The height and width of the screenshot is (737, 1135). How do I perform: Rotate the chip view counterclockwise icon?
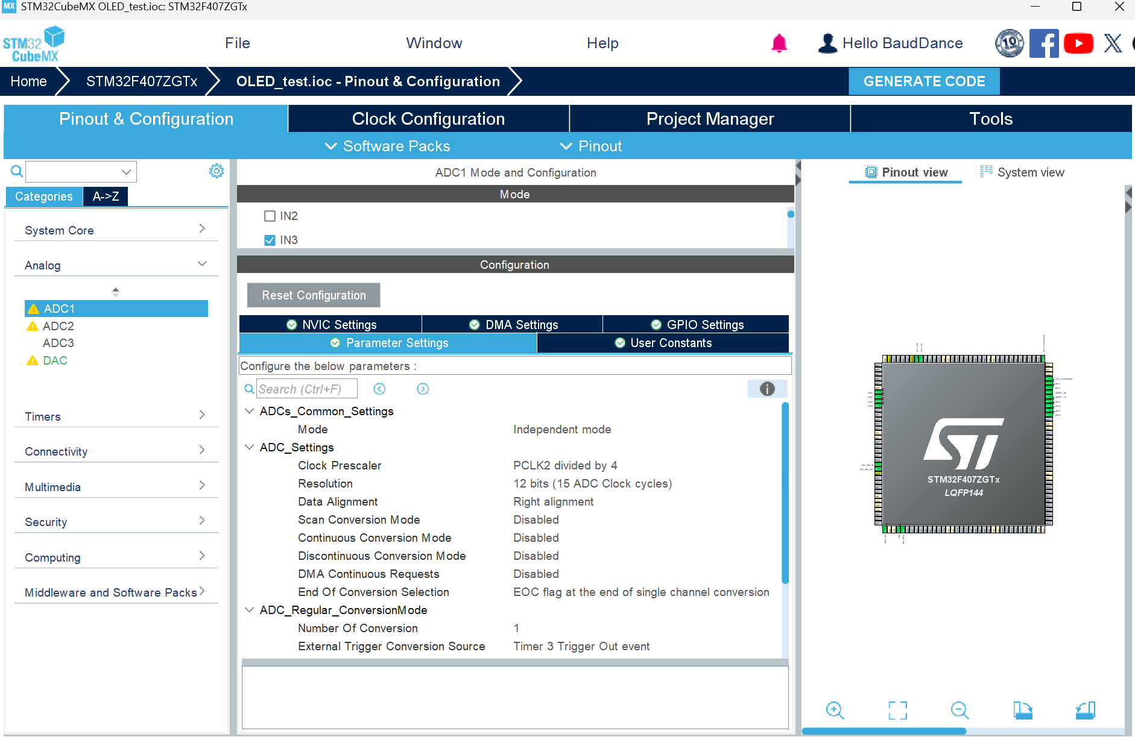(1086, 710)
